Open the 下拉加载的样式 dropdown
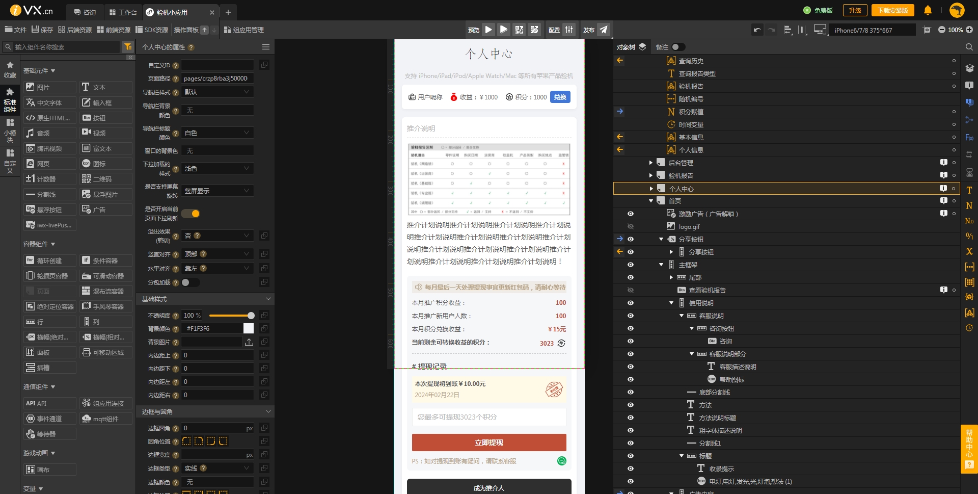Image resolution: width=978 pixels, height=494 pixels. tap(218, 168)
